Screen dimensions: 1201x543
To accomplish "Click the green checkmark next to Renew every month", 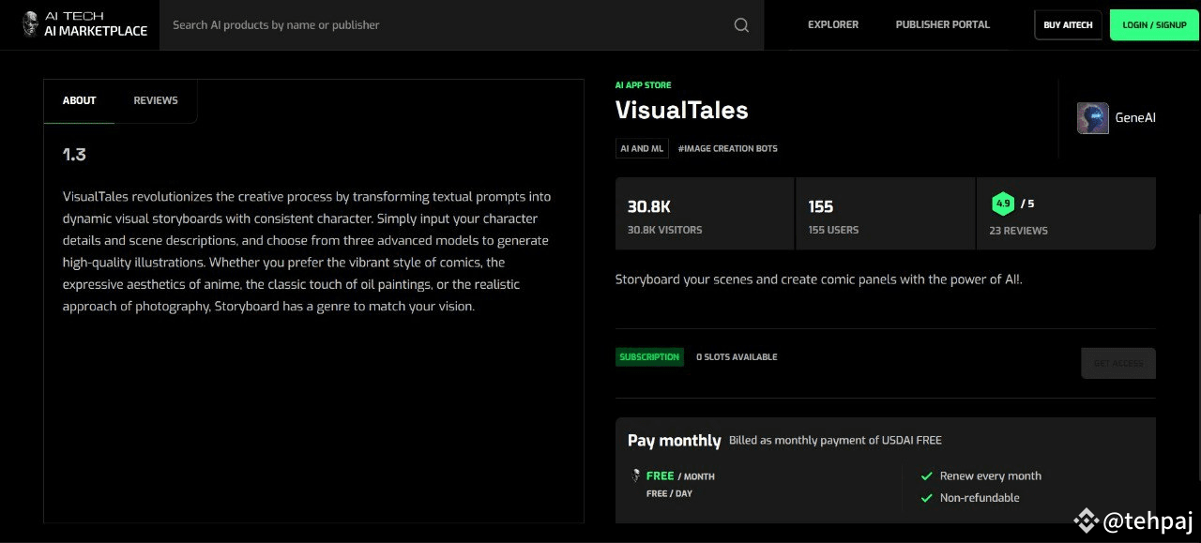I will click(926, 476).
